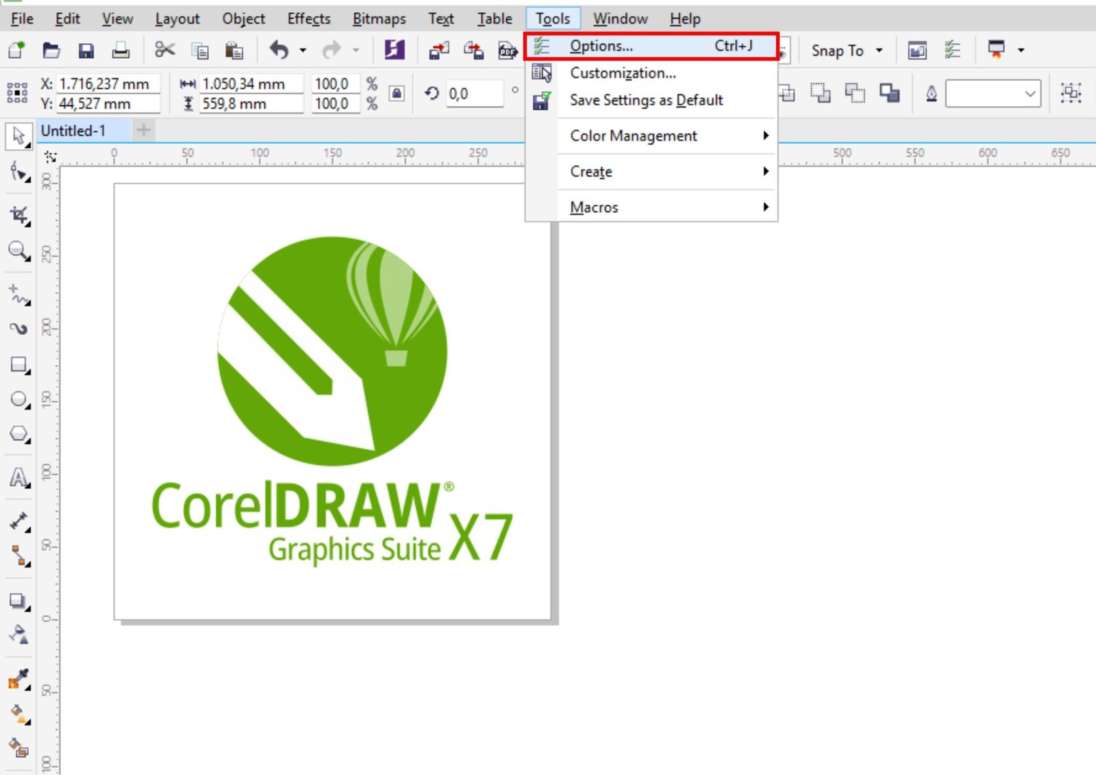This screenshot has height=775, width=1096.
Task: Edit the X coordinate value field
Action: point(106,84)
